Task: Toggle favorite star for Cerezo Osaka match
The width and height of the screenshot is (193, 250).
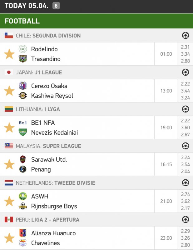Action: tap(9, 91)
